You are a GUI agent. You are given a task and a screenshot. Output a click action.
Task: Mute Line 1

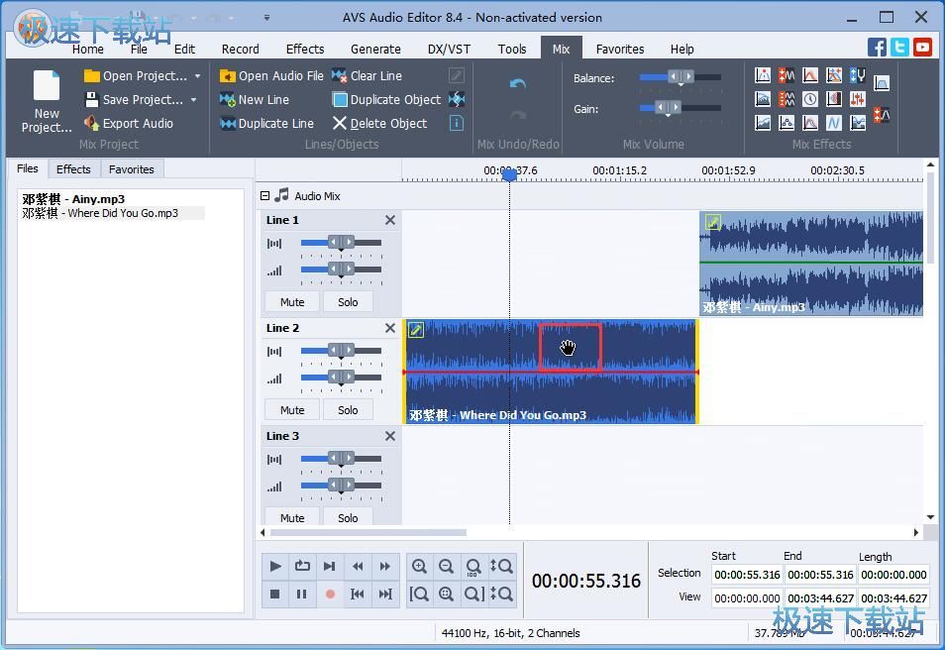[292, 302]
